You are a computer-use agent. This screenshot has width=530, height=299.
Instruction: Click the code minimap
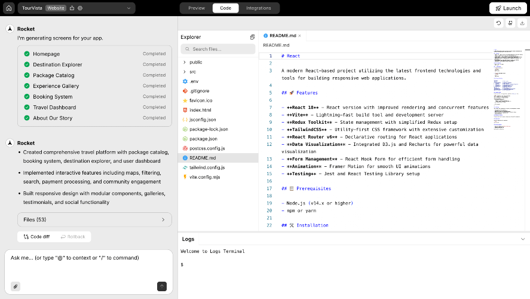coord(508,90)
